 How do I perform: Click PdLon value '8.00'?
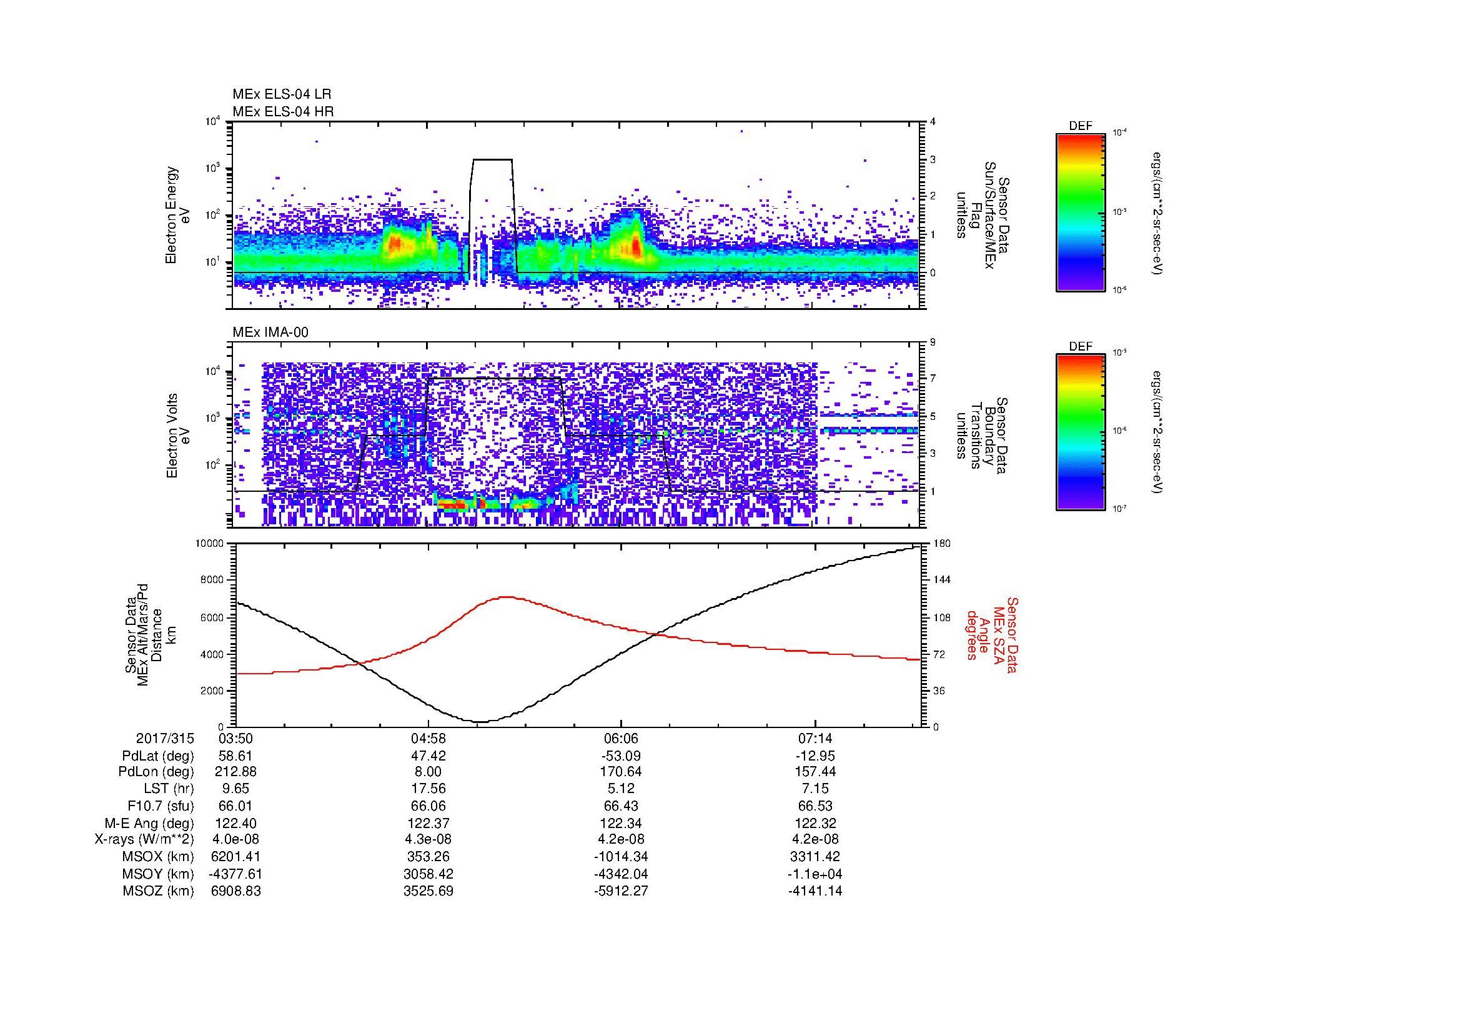click(429, 772)
